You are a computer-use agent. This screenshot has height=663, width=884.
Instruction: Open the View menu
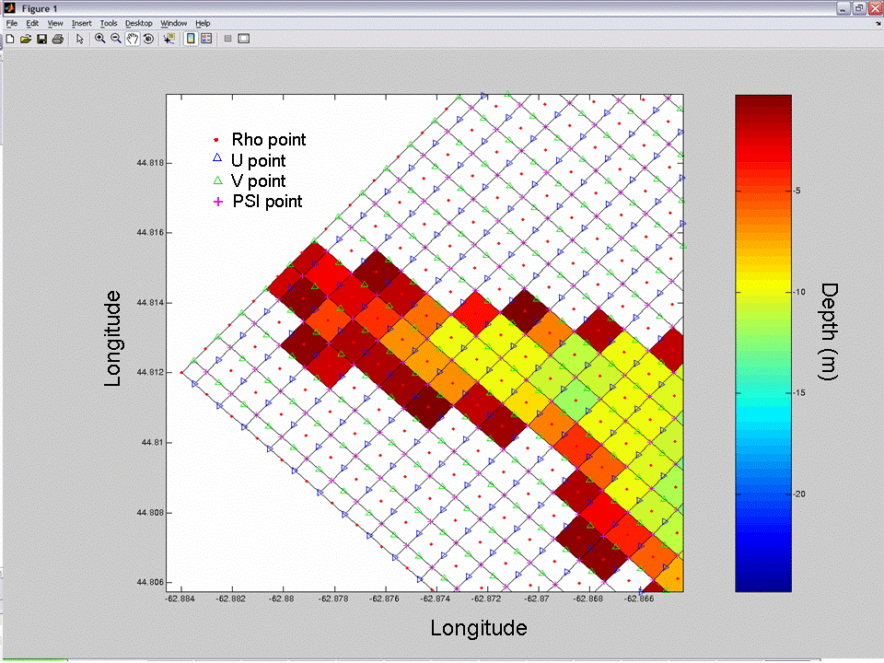tap(54, 23)
